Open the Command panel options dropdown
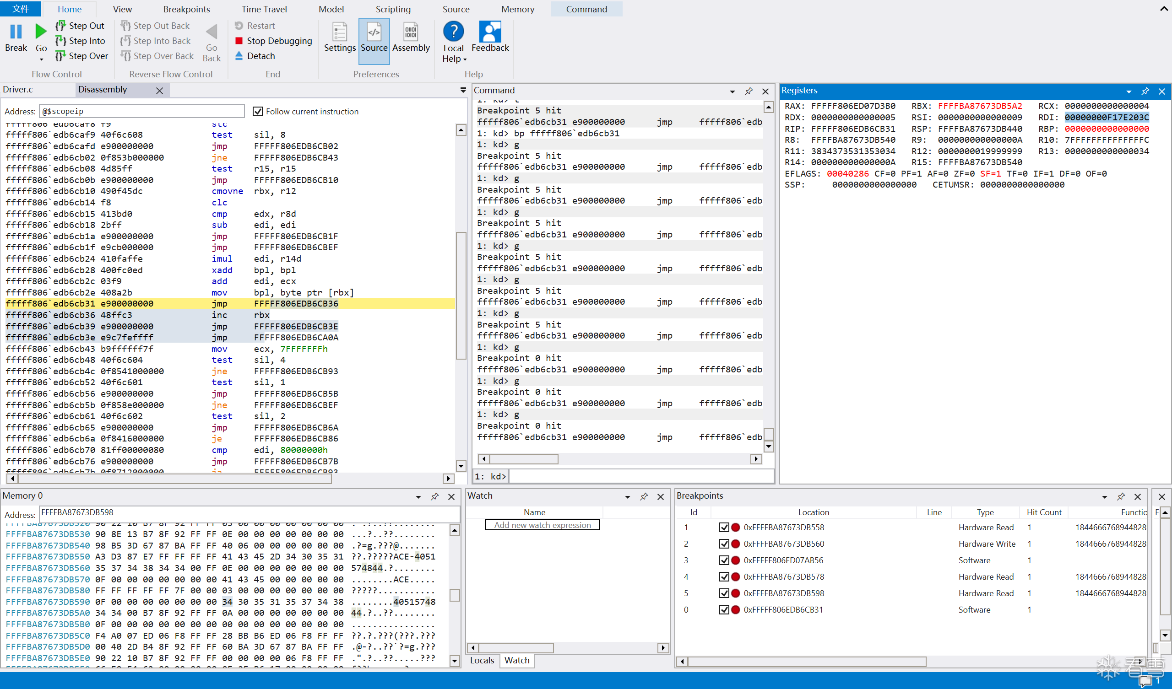The width and height of the screenshot is (1172, 689). (732, 92)
